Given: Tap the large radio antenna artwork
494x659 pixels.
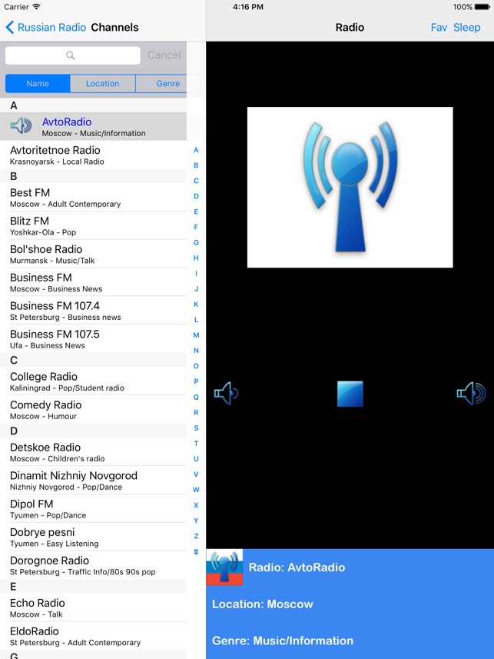Looking at the screenshot, I should (x=350, y=187).
